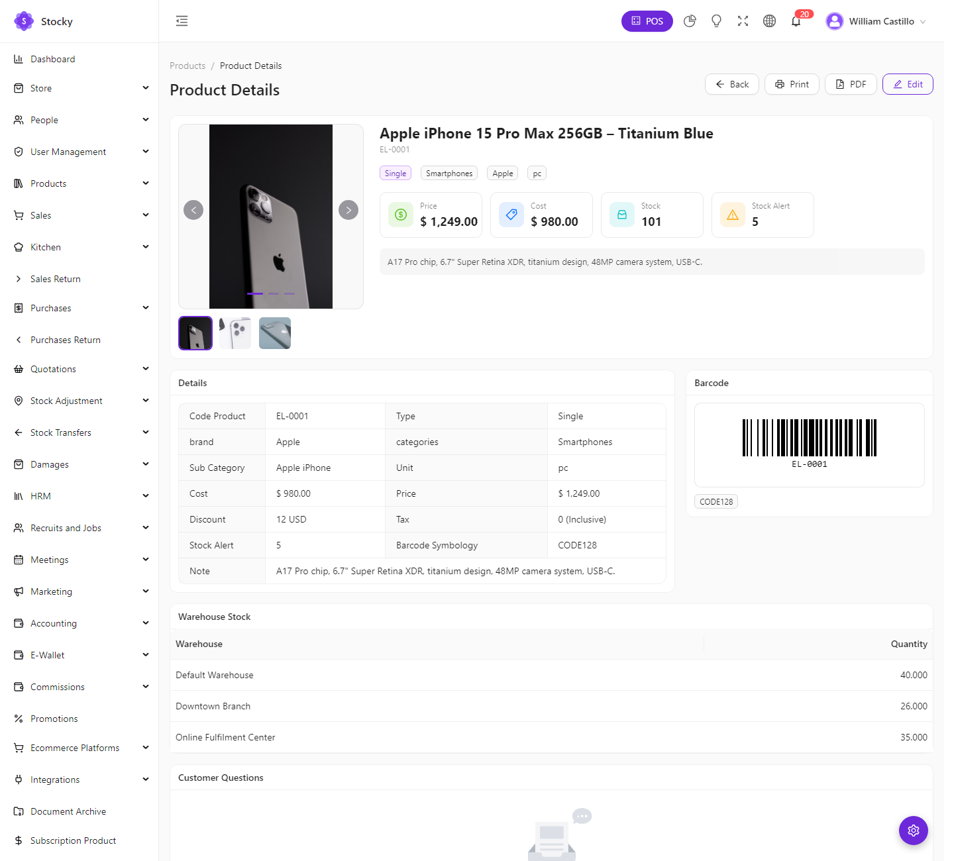Open notifications bell with 20 badge
This screenshot has height=861, width=954.
point(796,21)
